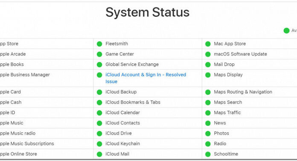
Task: Select the Apple Books entry
Action: click(12, 64)
